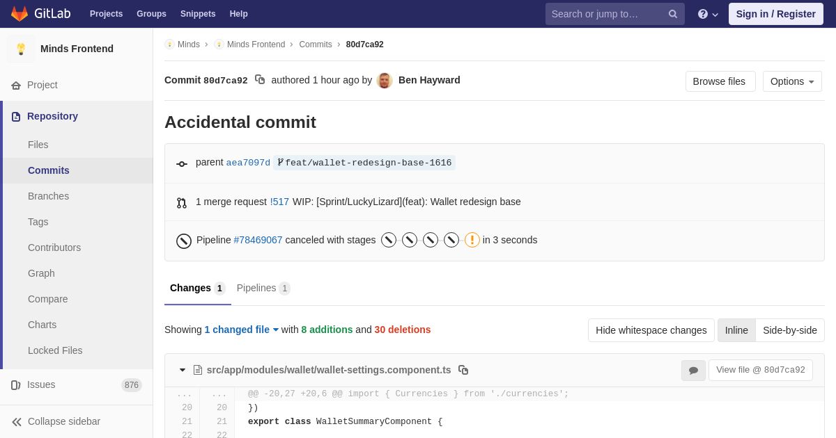Click the Repository document icon in sidebar

point(16,117)
